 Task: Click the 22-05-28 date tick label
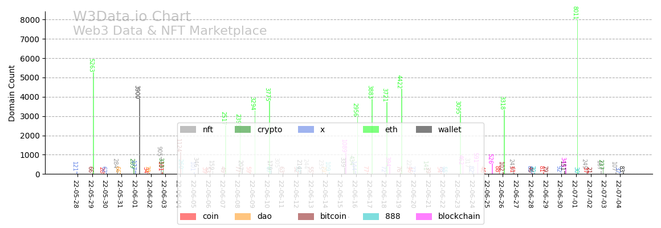coord(76,194)
